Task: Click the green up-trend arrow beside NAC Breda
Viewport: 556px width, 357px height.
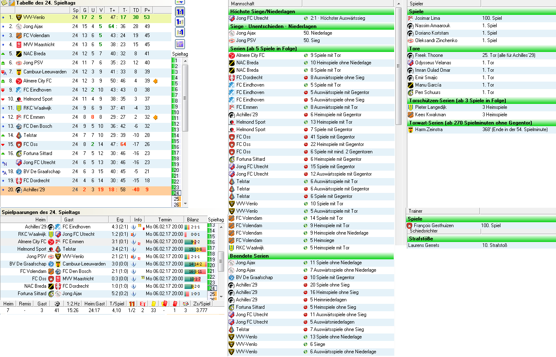Action: (x=3, y=54)
